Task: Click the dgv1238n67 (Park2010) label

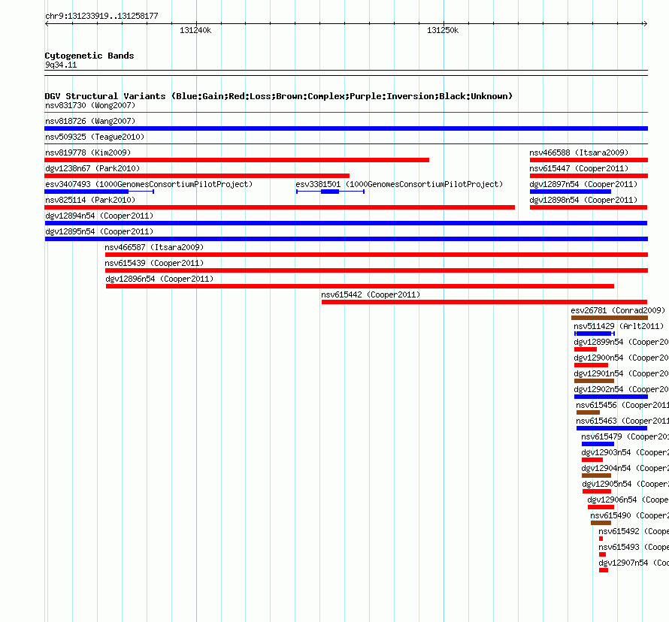Action: 92,168
